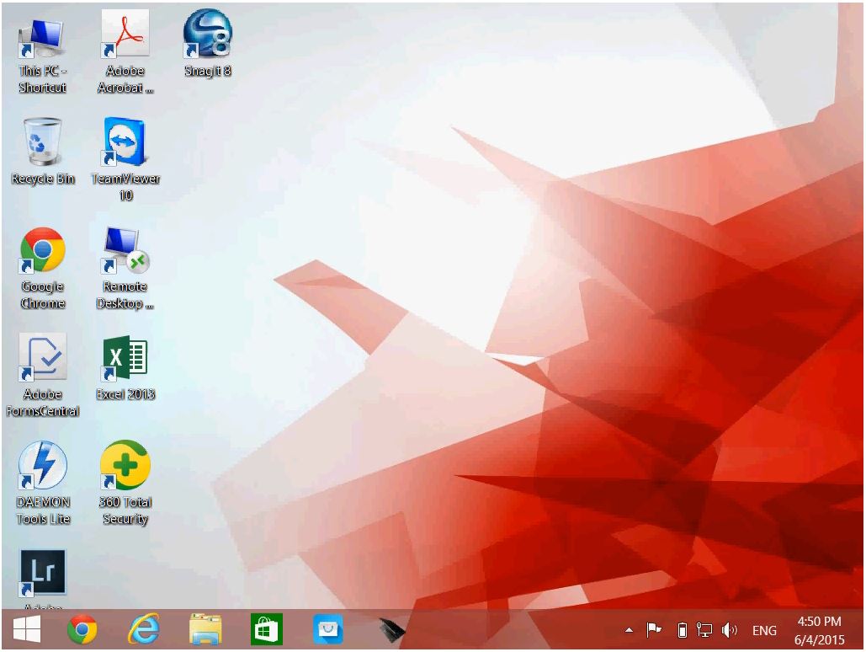Open the Windows Start button
866x652 pixels.
(x=27, y=629)
